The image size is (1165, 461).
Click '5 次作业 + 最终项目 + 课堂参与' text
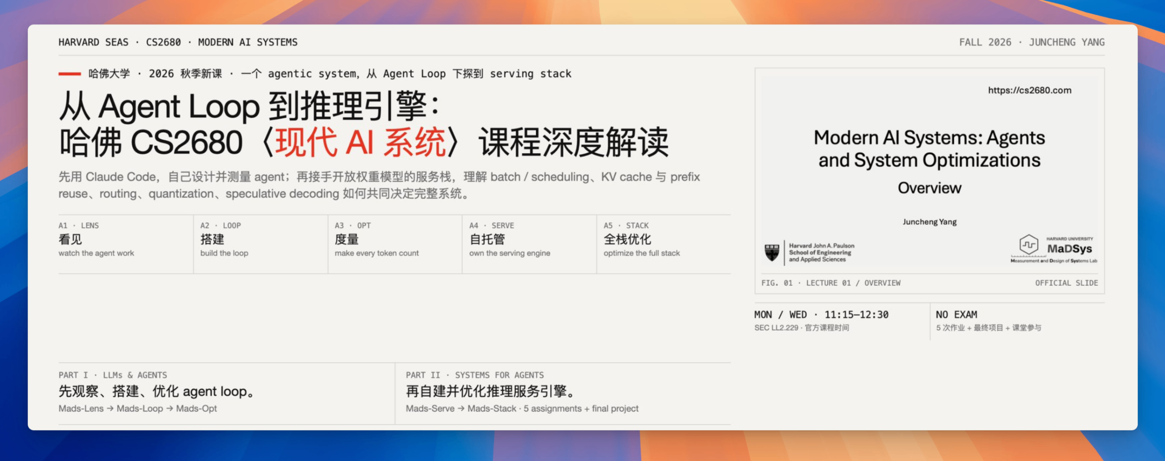click(x=989, y=328)
